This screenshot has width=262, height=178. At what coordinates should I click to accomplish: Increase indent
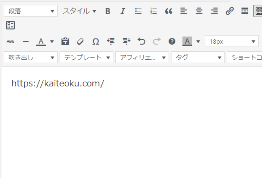(126, 41)
